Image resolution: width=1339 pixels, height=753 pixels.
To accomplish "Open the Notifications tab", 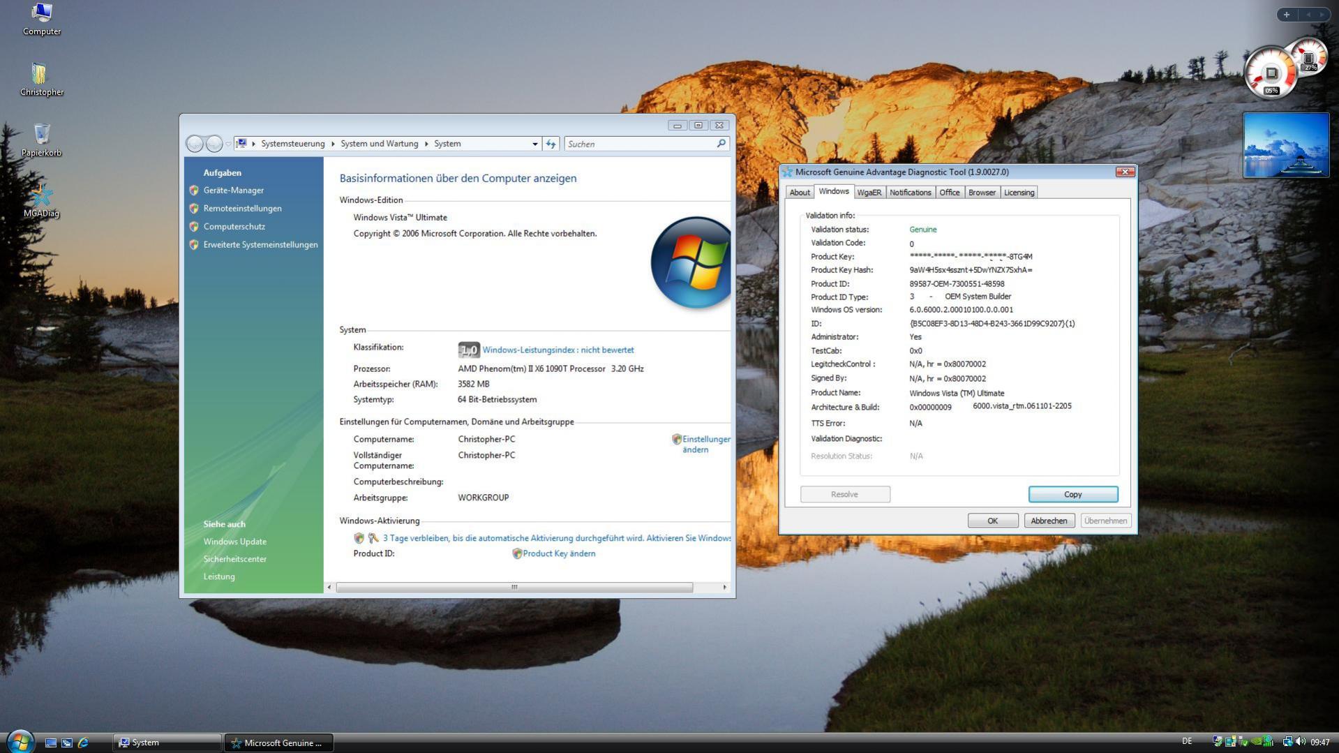I will (911, 193).
